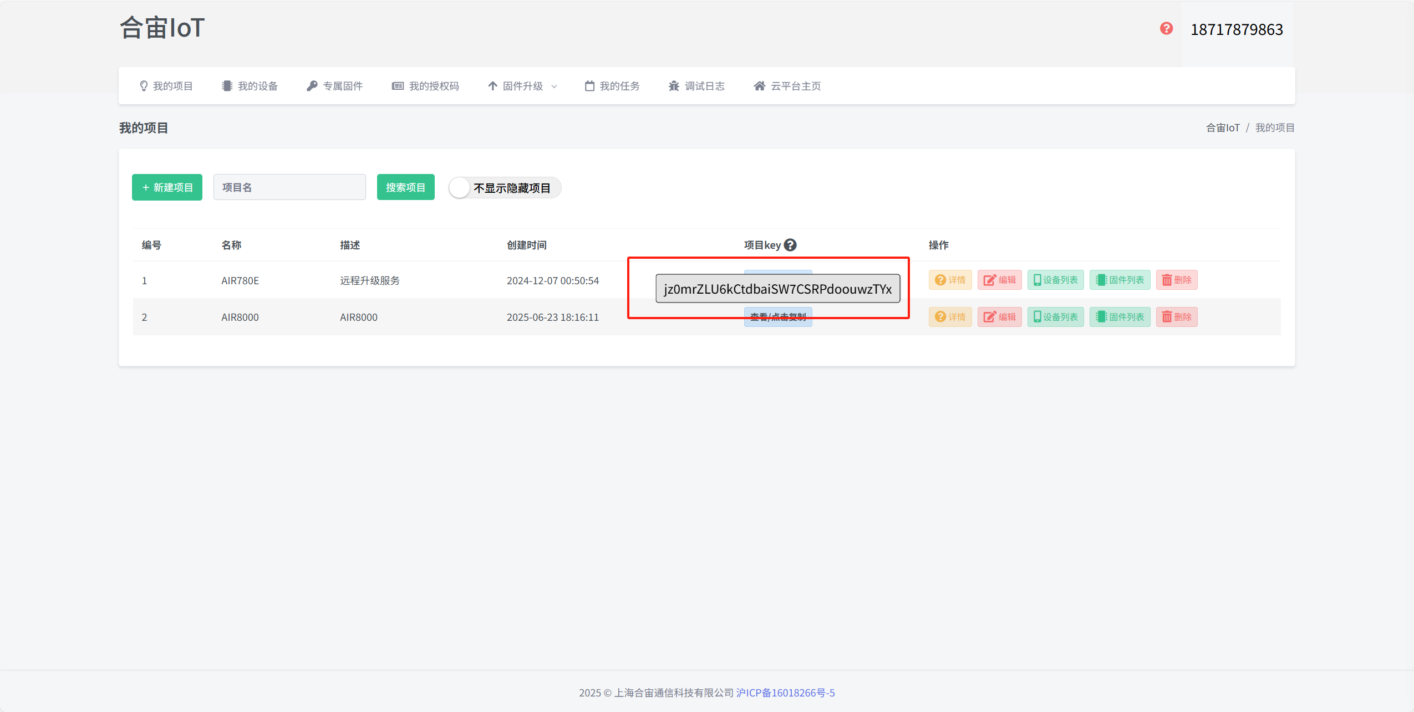Image resolution: width=1414 pixels, height=712 pixels.
Task: Click the project key tooltip jz0mrZLU6kCtdbaiSW7CSRPdoouwzTYx
Action: tap(777, 289)
